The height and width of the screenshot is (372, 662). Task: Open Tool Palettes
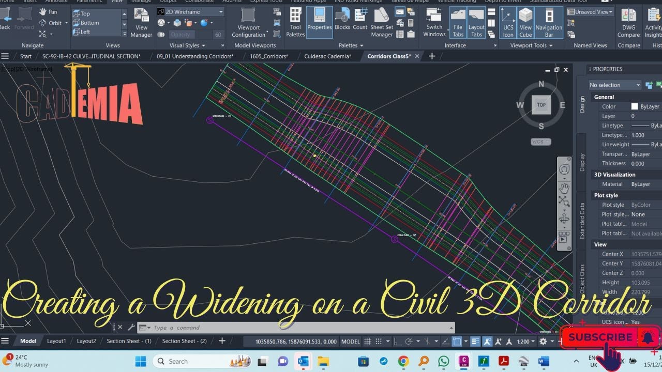click(296, 23)
